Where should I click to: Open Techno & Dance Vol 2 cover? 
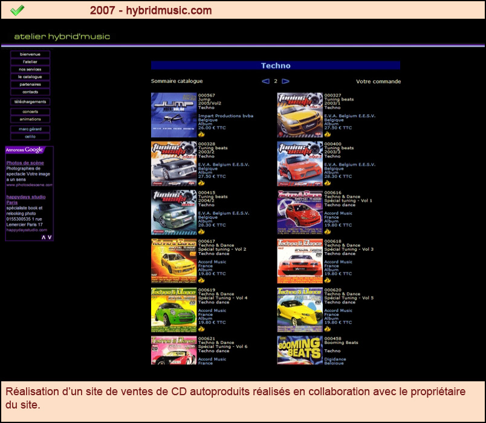[173, 261]
